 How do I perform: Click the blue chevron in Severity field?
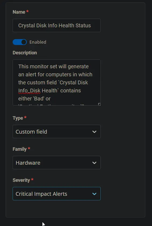click(x=94, y=194)
